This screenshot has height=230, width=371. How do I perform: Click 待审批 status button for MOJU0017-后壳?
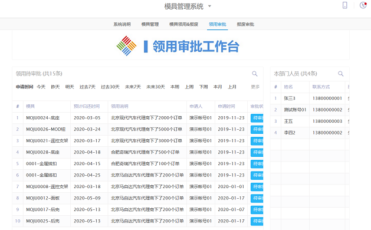click(257, 209)
